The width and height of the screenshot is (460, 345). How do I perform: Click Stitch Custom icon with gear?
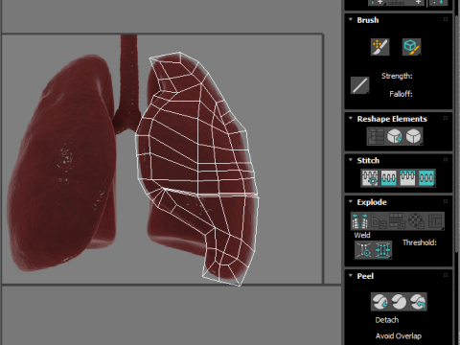pos(370,178)
